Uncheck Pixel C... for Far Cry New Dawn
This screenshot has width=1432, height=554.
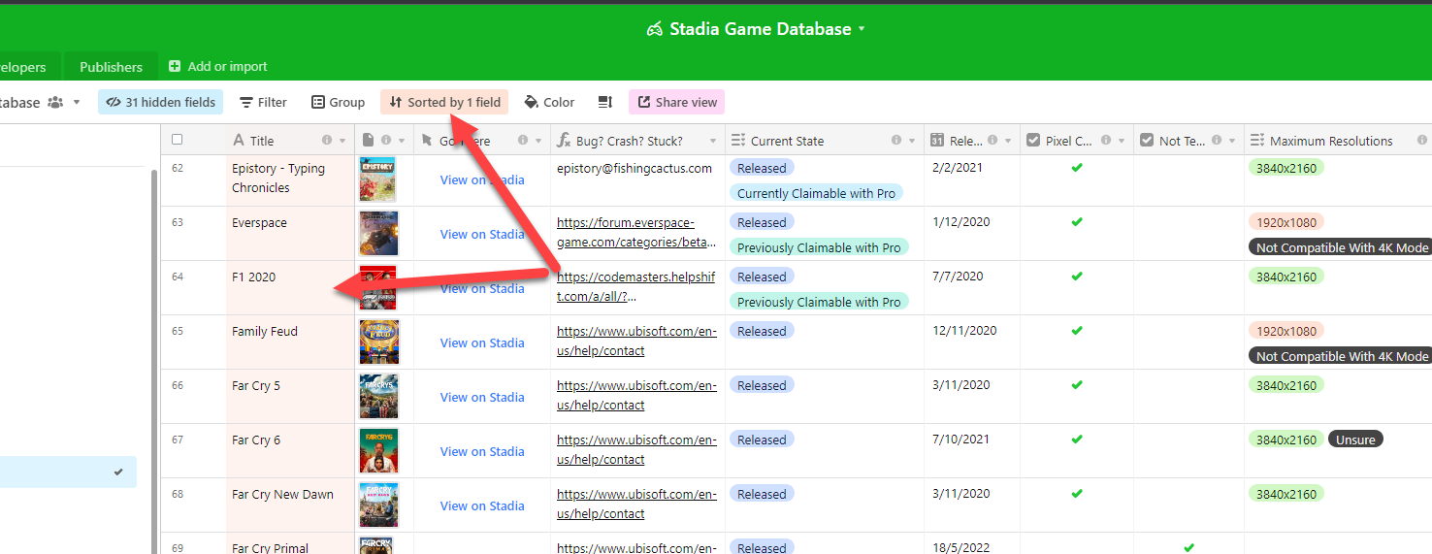(x=1077, y=494)
